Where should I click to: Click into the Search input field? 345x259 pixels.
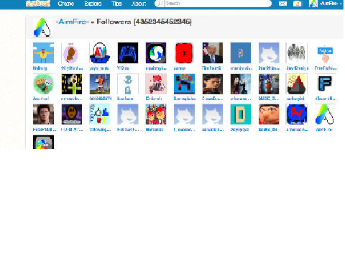218,4
